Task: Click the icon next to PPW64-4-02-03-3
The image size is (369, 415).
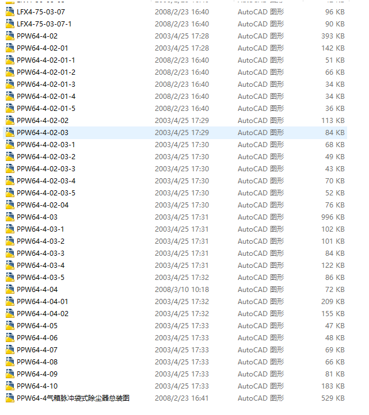Action: (x=10, y=169)
